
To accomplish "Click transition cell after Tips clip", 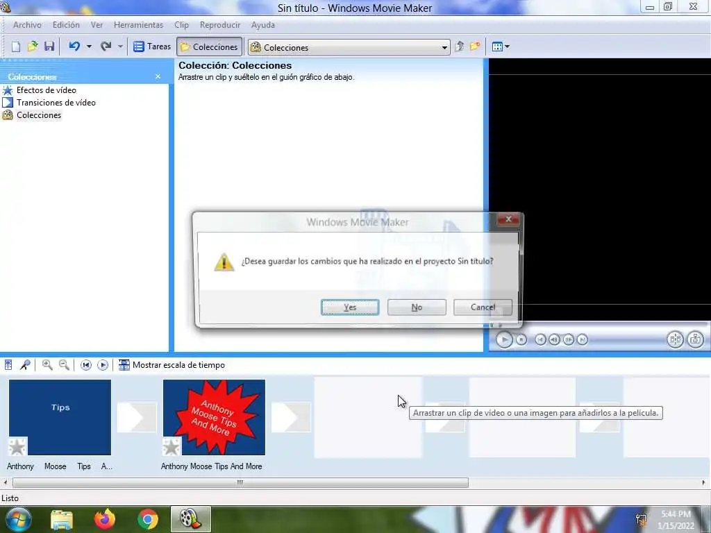I will (137, 417).
